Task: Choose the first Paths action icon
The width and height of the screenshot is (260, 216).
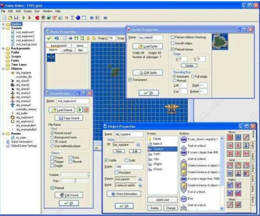Action: (x=230, y=185)
